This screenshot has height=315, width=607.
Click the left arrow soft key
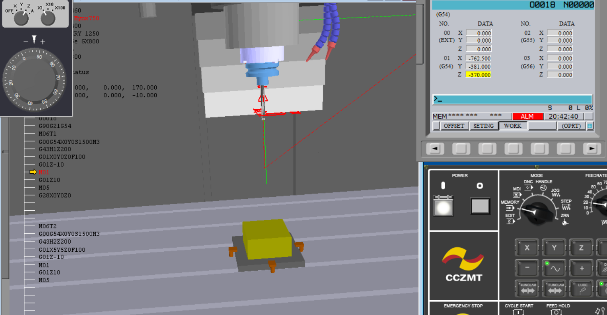435,149
